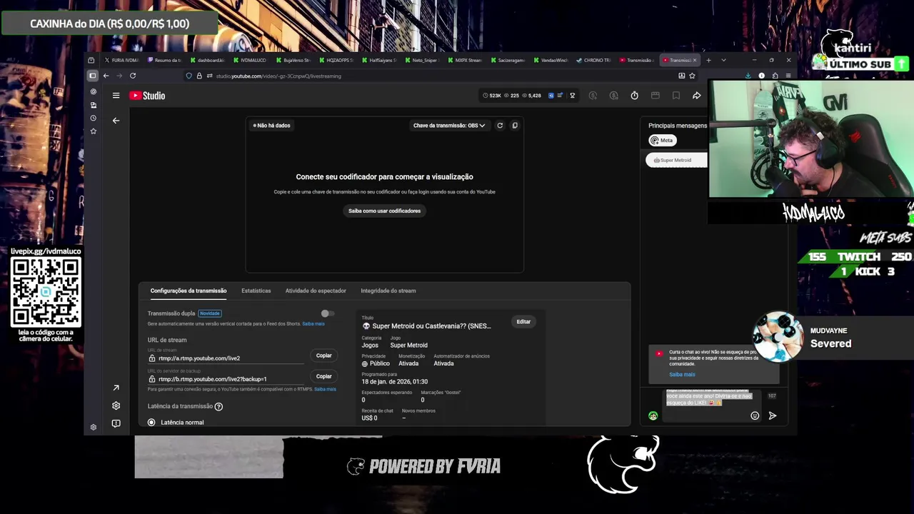This screenshot has width=914, height=514.
Task: Click the 523K views stat in the header
Action: click(492, 96)
